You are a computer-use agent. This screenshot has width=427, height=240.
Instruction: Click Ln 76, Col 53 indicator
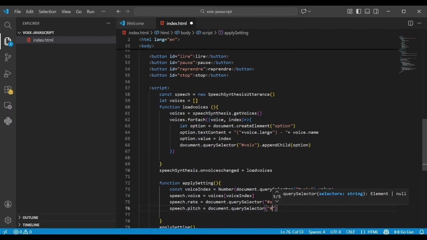pos(292,232)
